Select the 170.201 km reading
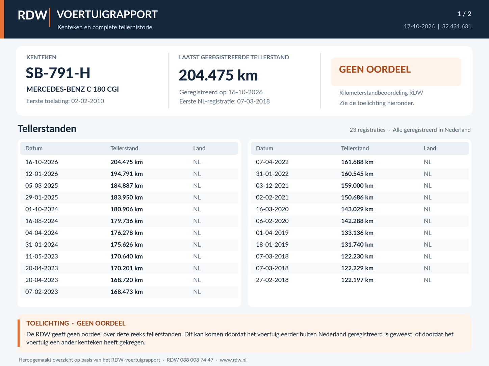This screenshot has width=489, height=366. coord(127,268)
